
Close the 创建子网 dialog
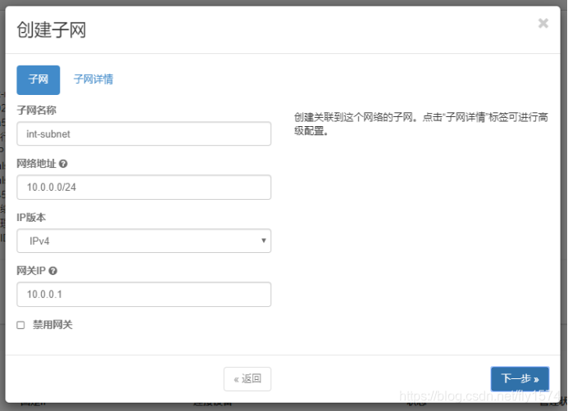543,23
